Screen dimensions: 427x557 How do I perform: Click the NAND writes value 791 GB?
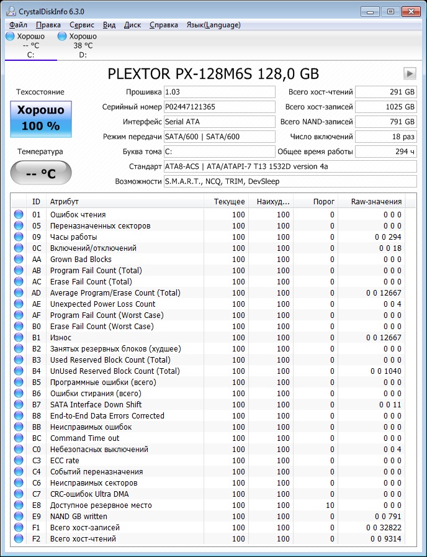pos(386,122)
